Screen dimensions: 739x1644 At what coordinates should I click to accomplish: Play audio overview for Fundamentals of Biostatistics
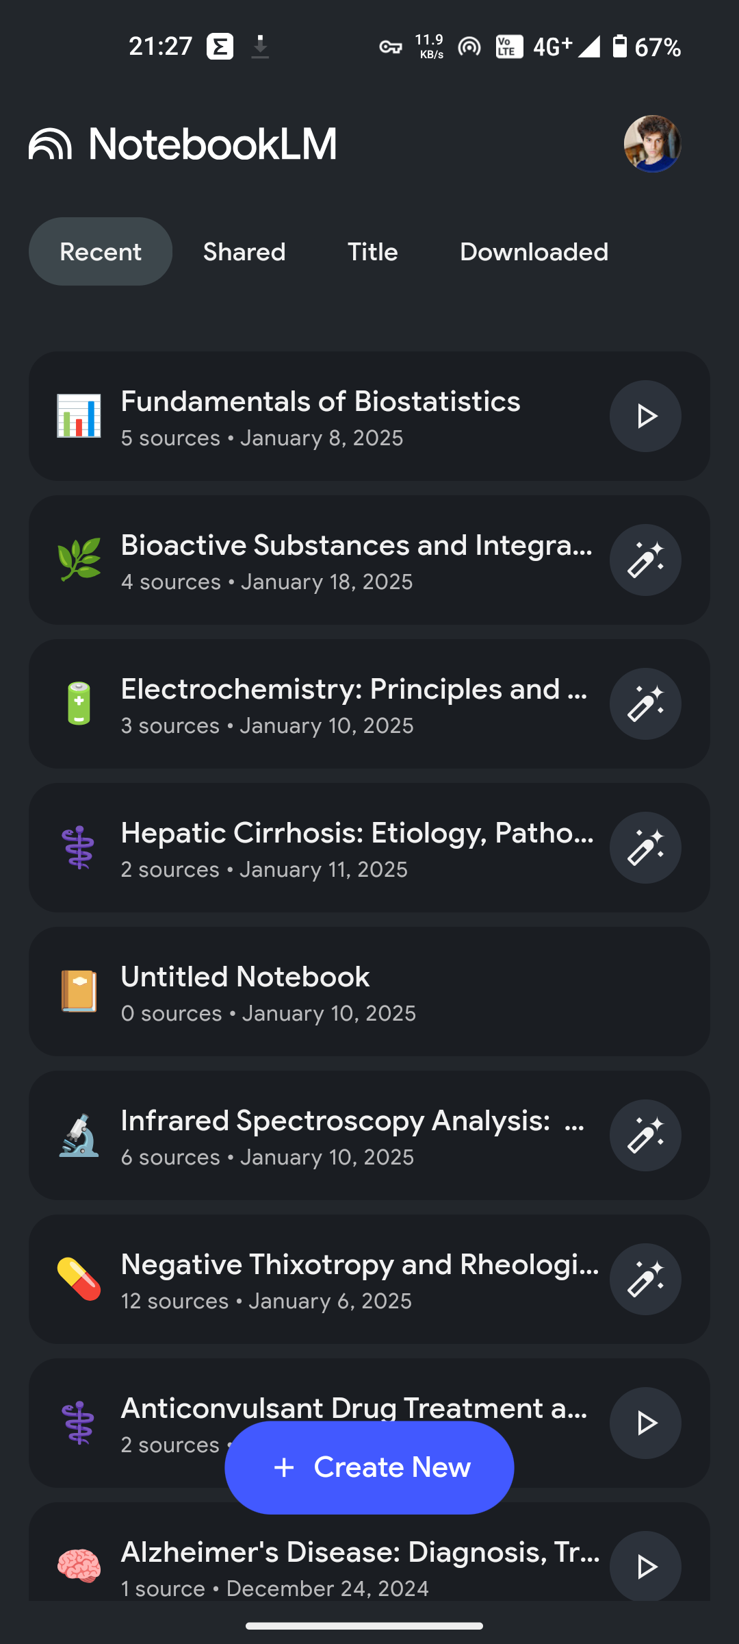(645, 416)
